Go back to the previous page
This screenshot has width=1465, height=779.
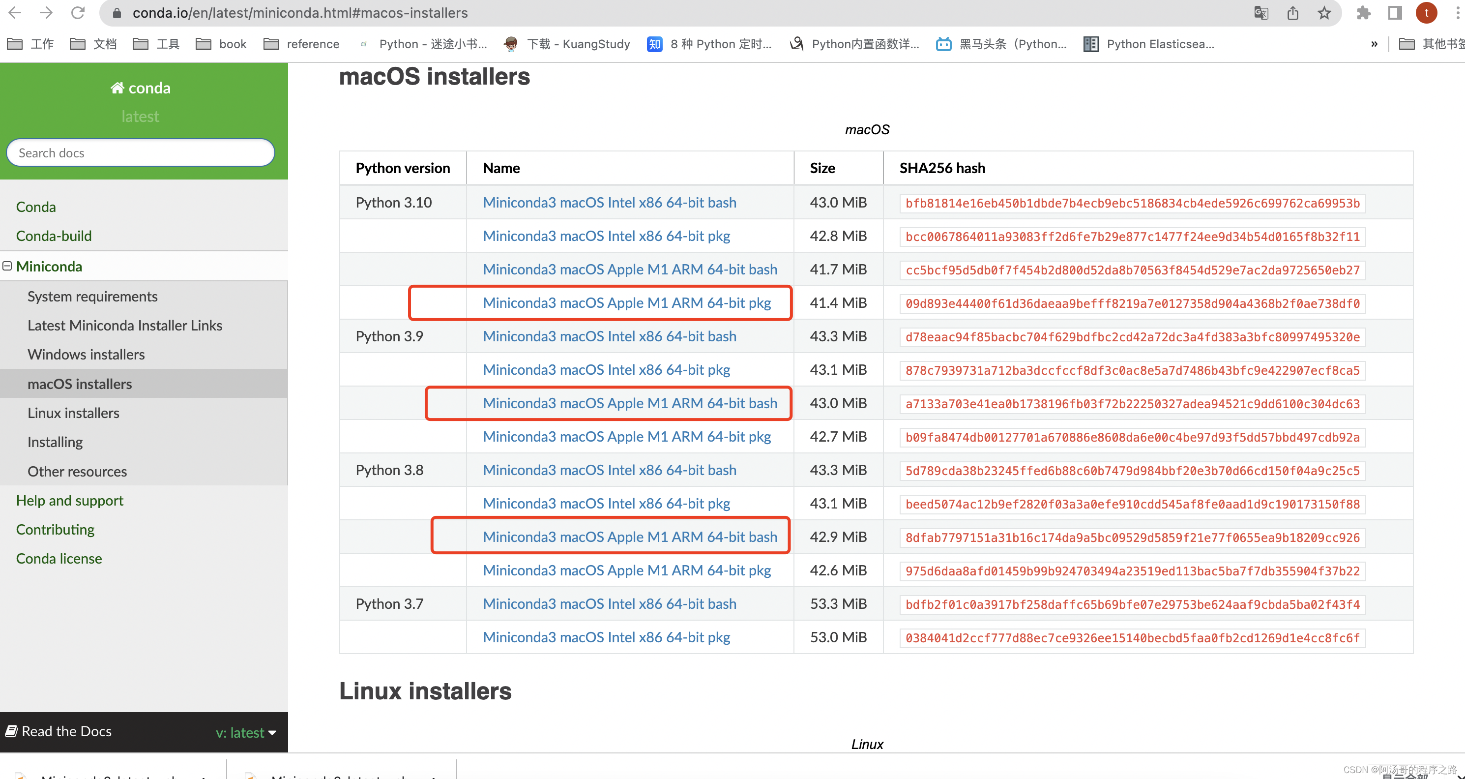(x=15, y=12)
